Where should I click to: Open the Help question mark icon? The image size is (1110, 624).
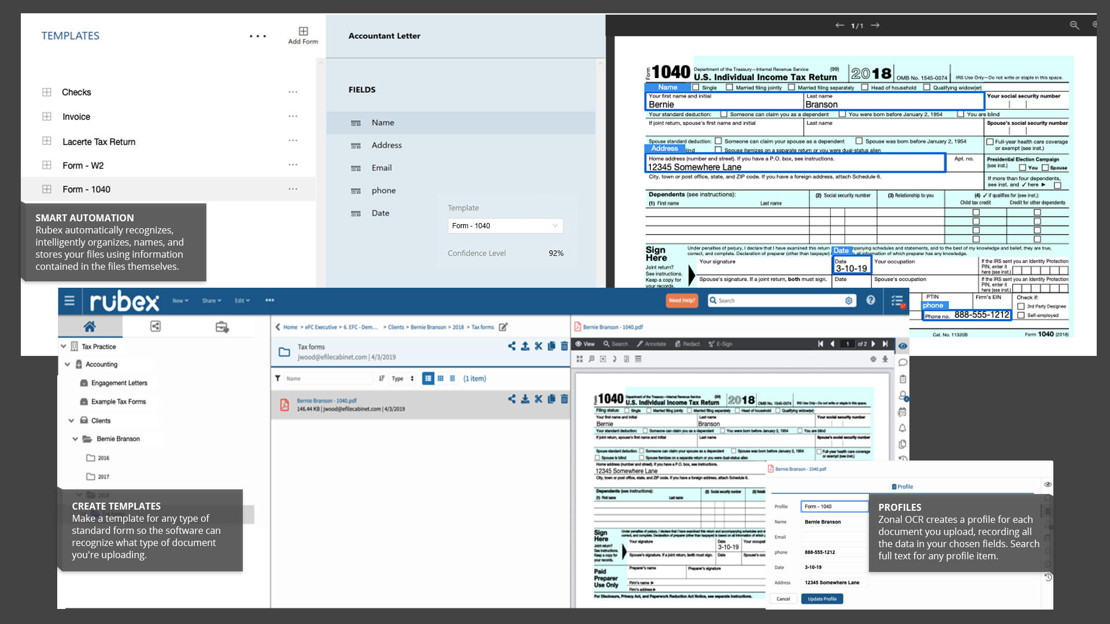(871, 300)
